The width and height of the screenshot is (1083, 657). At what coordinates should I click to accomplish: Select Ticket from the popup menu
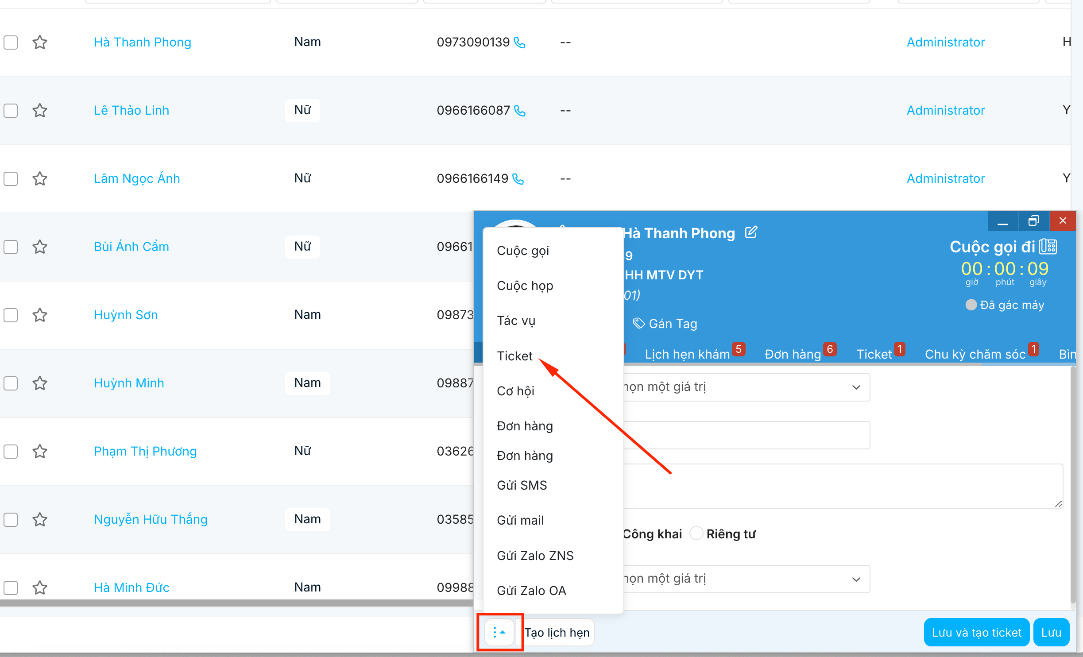514,356
